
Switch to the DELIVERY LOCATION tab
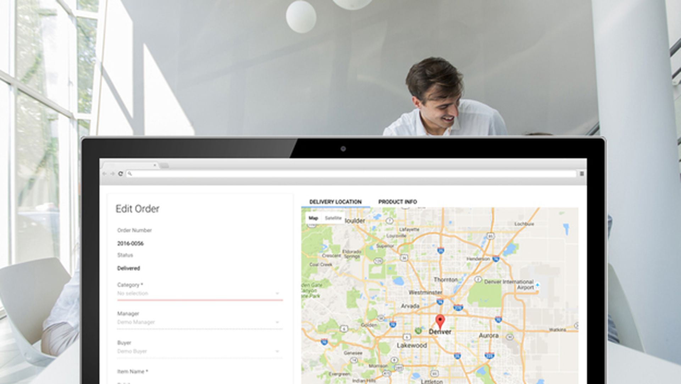(335, 202)
